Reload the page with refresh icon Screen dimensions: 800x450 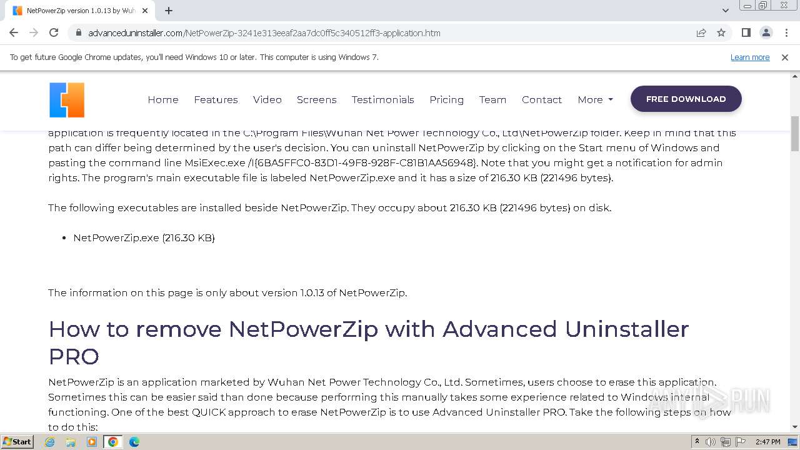click(x=54, y=32)
